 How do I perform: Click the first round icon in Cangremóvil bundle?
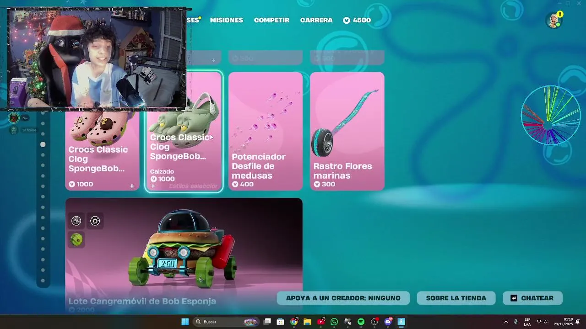click(76, 221)
